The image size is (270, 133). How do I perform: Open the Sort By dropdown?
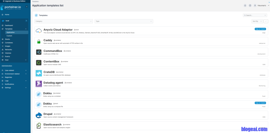coord(257,21)
